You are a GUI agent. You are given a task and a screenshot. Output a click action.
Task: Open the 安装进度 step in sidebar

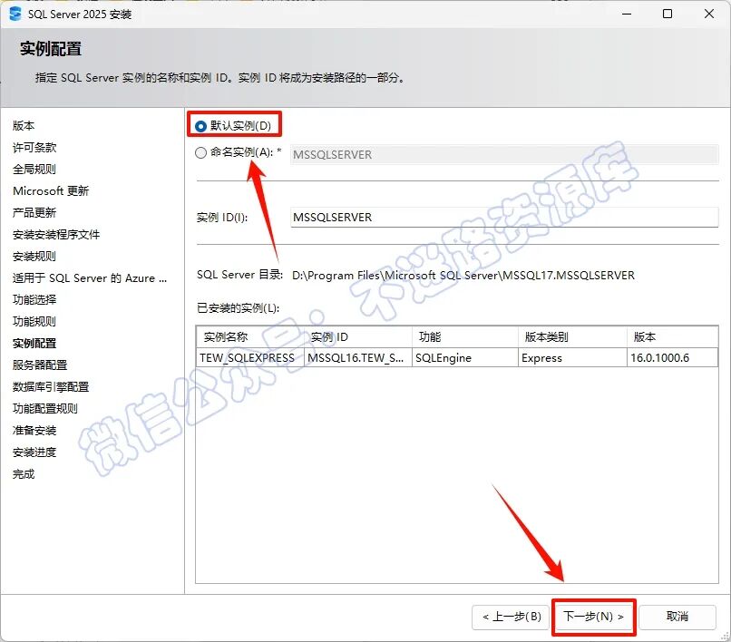(x=34, y=452)
